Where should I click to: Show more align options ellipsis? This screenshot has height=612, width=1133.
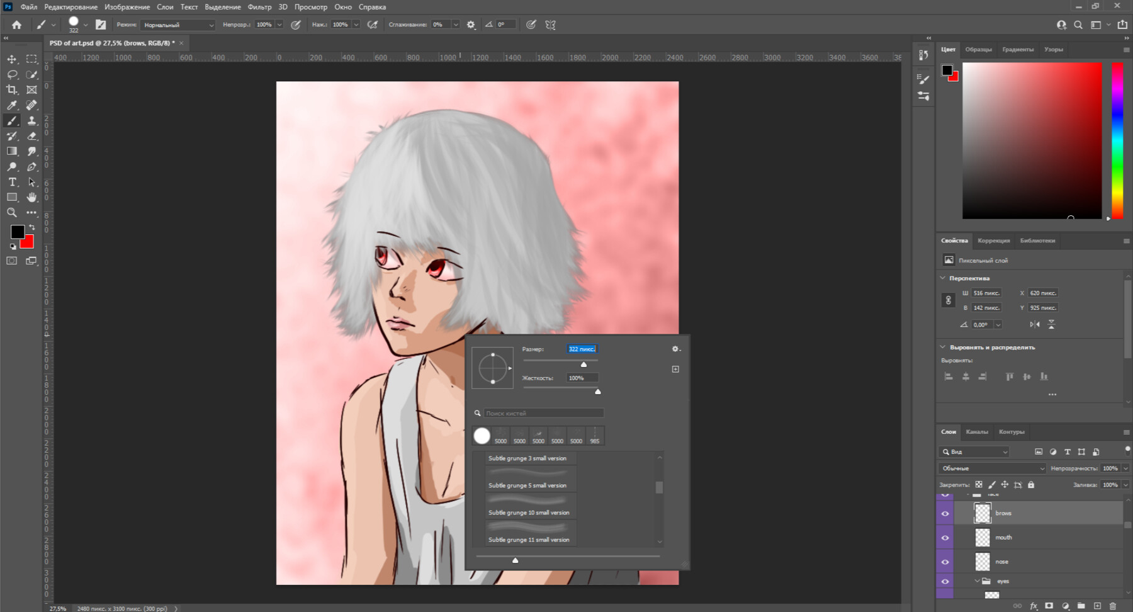tap(1052, 394)
